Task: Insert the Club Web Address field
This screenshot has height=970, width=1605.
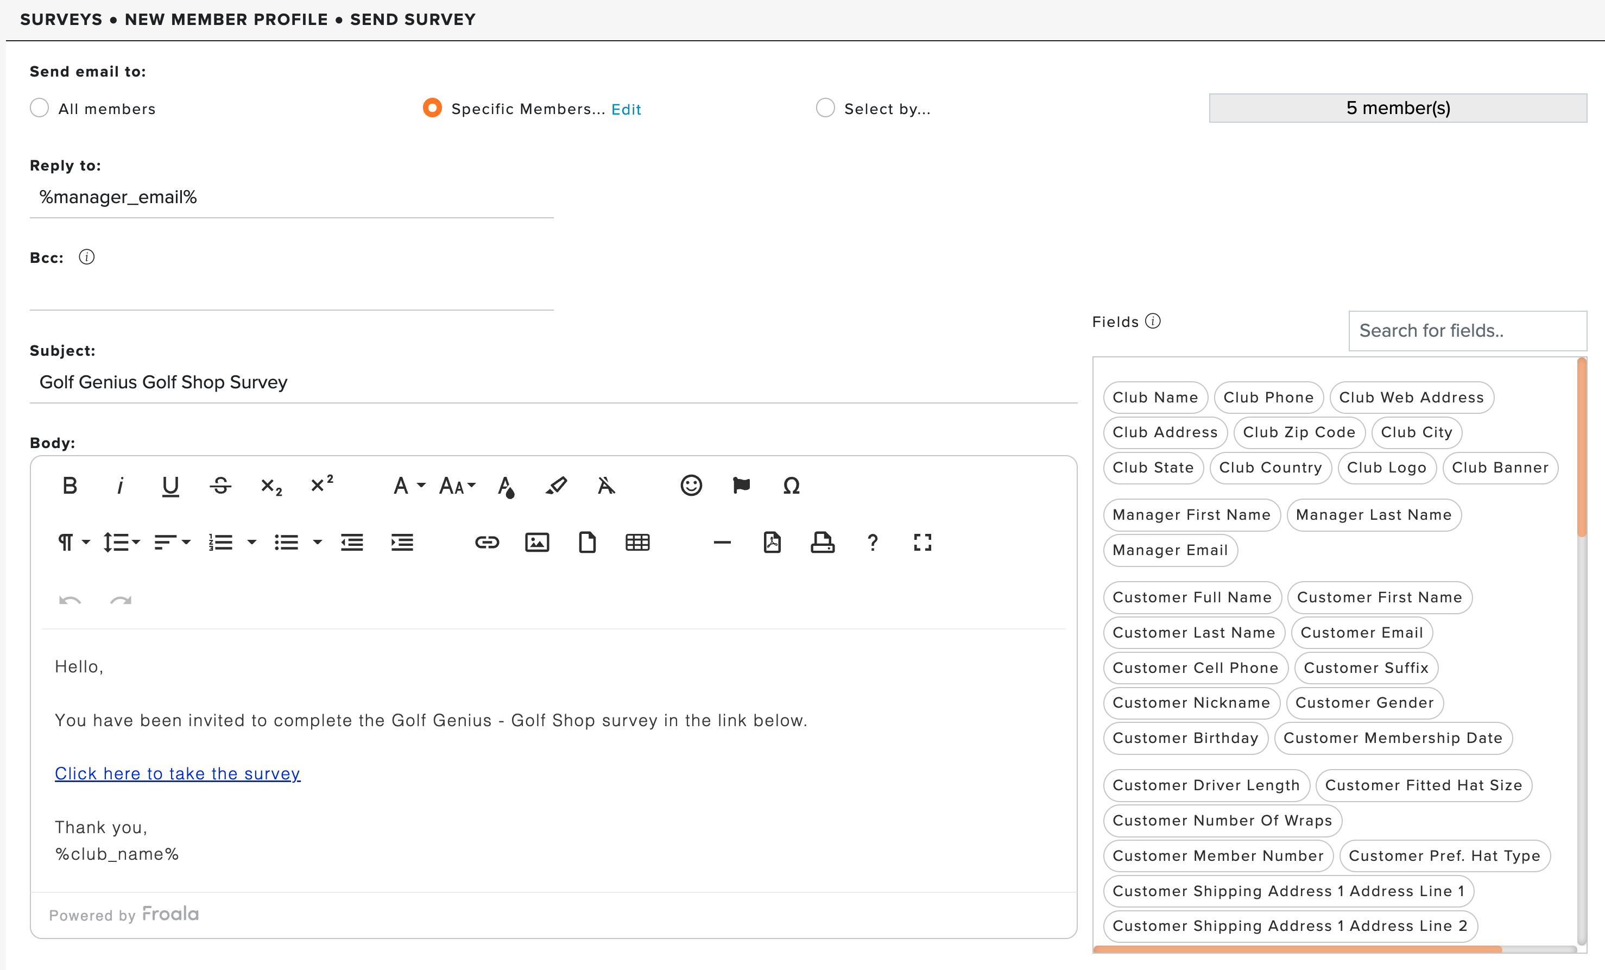Action: point(1412,398)
